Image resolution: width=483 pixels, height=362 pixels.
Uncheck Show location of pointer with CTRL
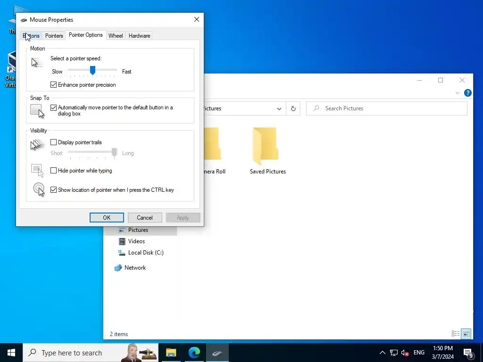coord(54,190)
